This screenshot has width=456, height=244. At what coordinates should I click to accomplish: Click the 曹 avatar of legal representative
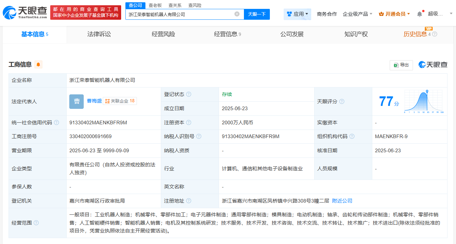76,102
